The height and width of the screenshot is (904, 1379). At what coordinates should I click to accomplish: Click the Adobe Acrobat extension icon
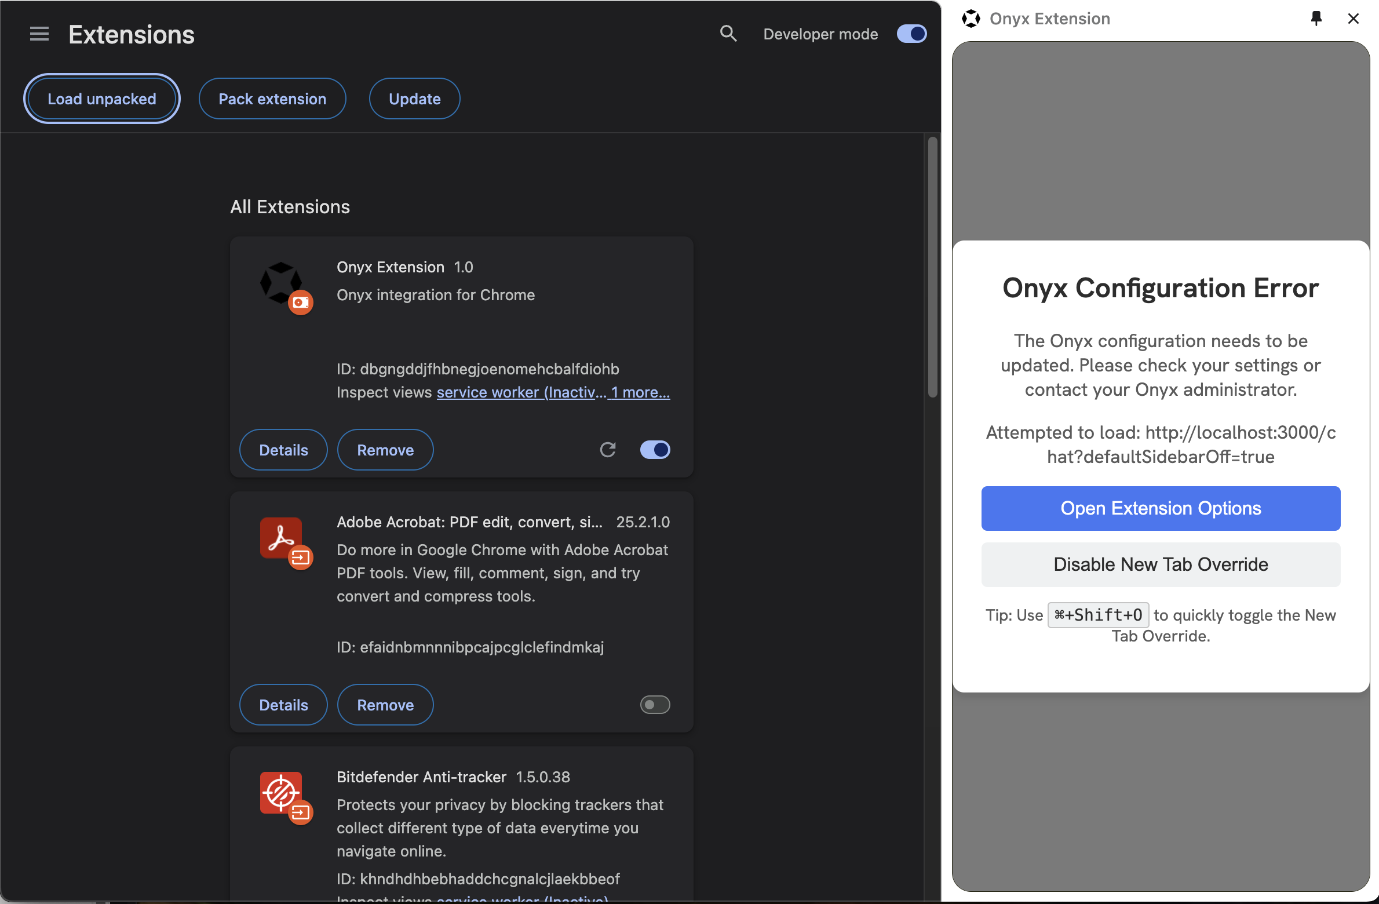tap(281, 538)
